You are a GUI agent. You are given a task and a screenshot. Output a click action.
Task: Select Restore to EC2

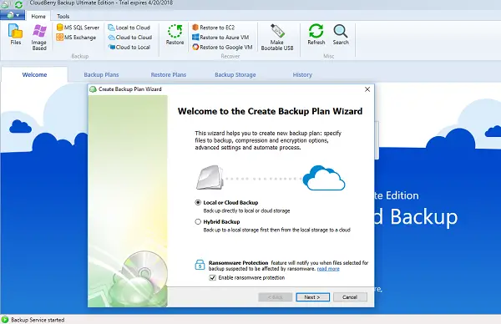pyautogui.click(x=214, y=28)
